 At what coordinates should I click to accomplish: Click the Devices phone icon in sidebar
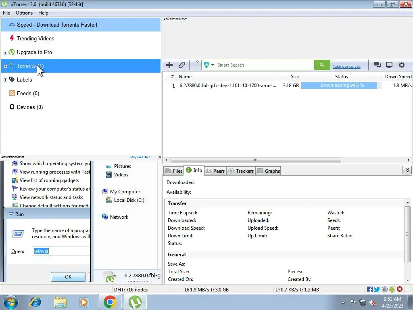(x=12, y=107)
